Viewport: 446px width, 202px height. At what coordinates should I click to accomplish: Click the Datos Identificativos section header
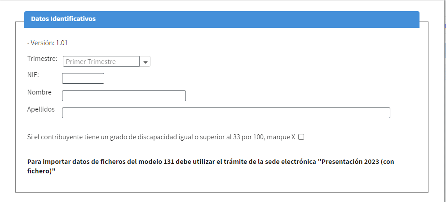pos(63,19)
